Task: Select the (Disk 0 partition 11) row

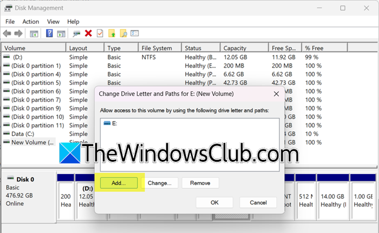Action: click(x=48, y=125)
